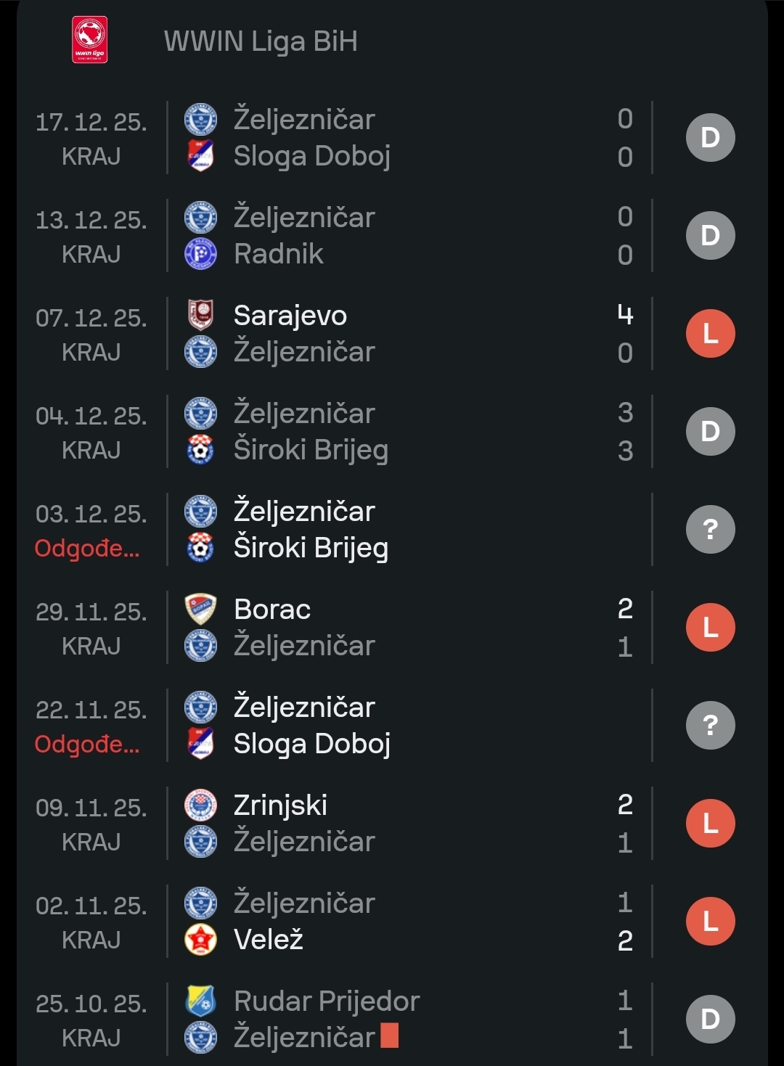
Task: Tap question mark badge for 03.12.25 match
Action: pyautogui.click(x=710, y=530)
